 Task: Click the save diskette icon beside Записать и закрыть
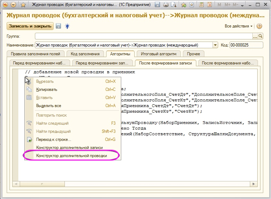click(58, 26)
